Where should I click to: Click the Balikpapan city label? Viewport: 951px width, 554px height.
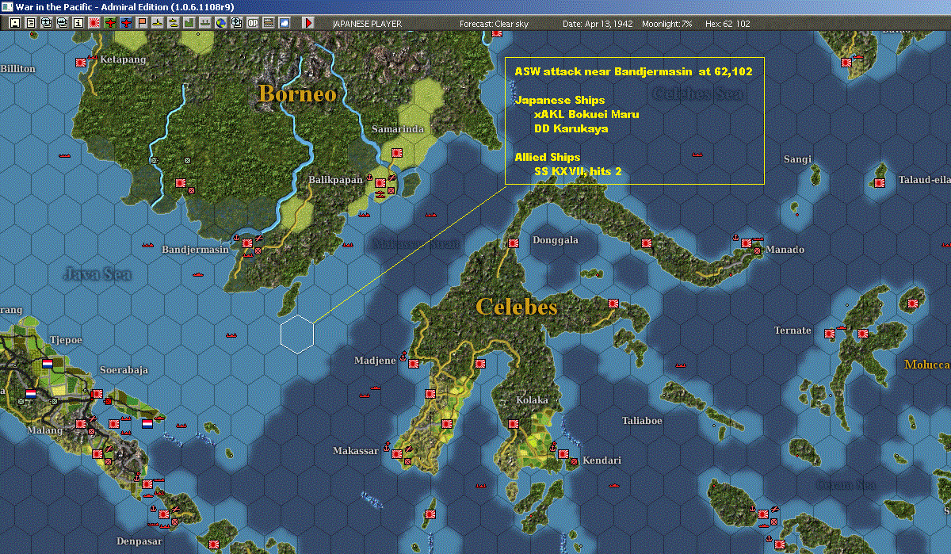click(x=335, y=180)
